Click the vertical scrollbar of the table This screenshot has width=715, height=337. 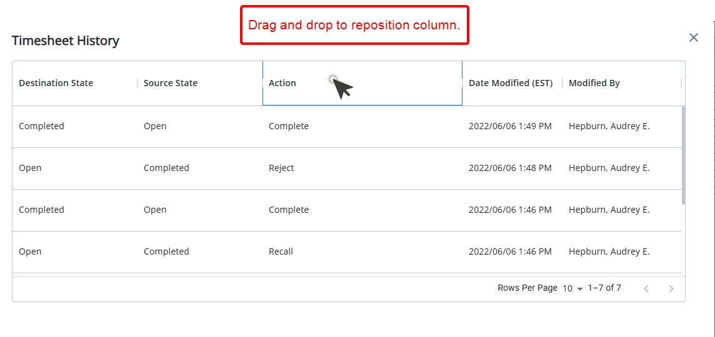[x=683, y=155]
